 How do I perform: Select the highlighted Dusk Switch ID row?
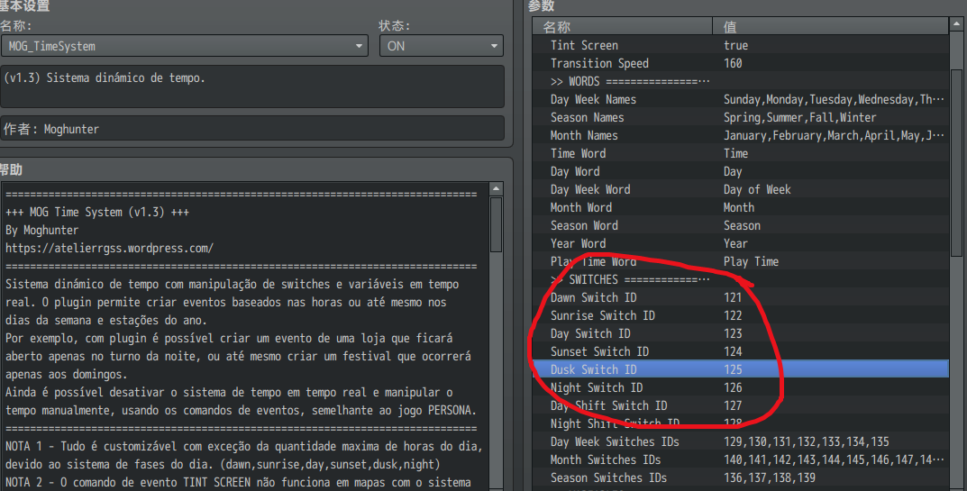[741, 368]
